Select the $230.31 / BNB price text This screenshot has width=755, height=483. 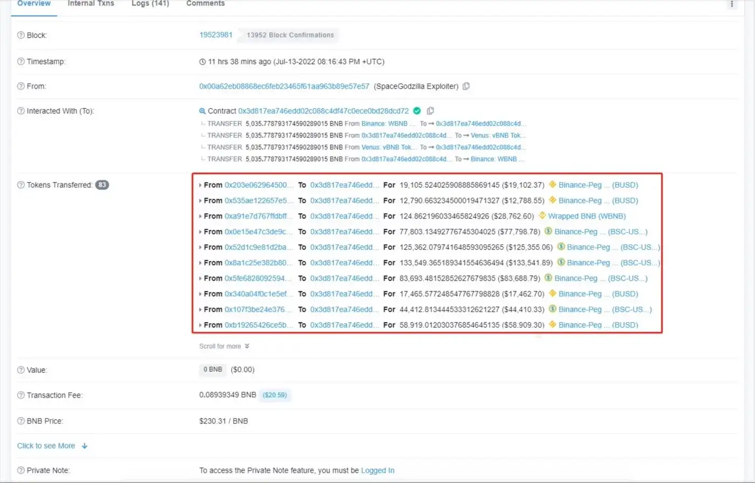coord(223,421)
